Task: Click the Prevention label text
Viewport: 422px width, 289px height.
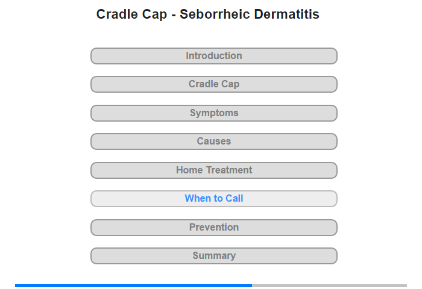Action: [213, 227]
